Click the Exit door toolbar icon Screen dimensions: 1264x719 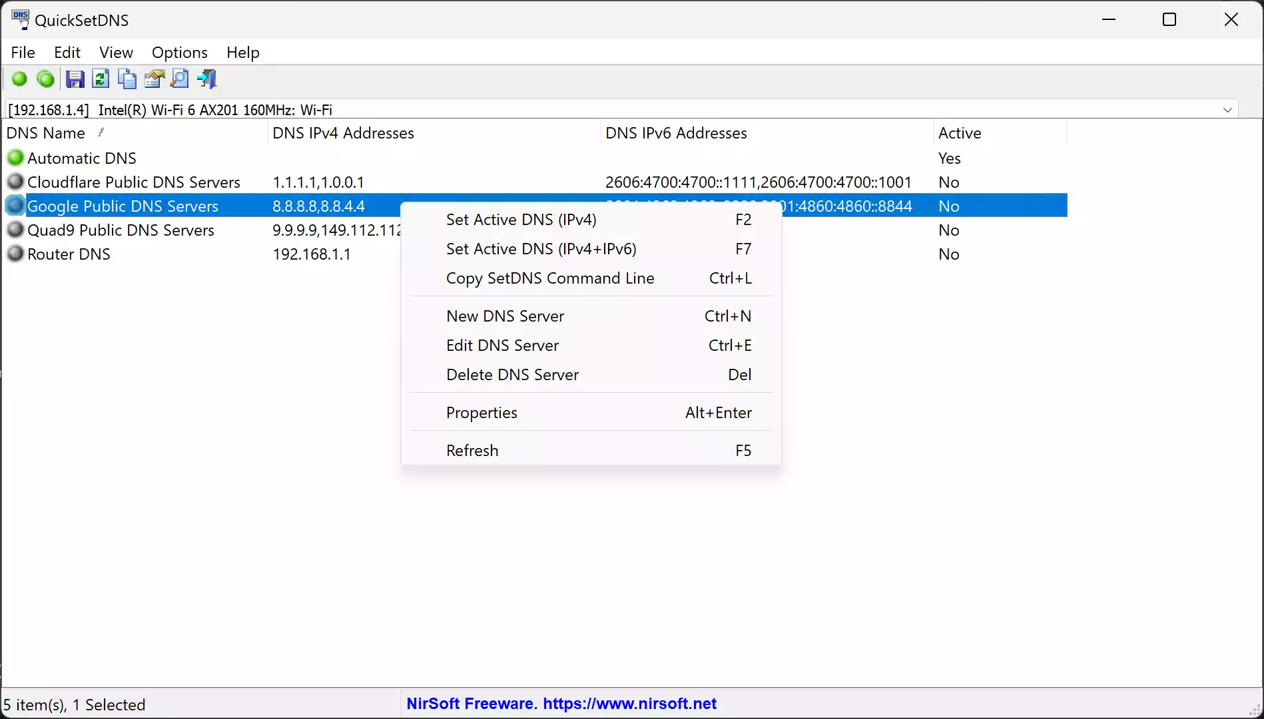[207, 79]
